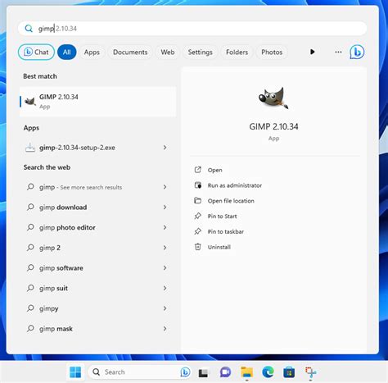Switch to the Photos filter tab
The width and height of the screenshot is (388, 383).
click(x=272, y=52)
